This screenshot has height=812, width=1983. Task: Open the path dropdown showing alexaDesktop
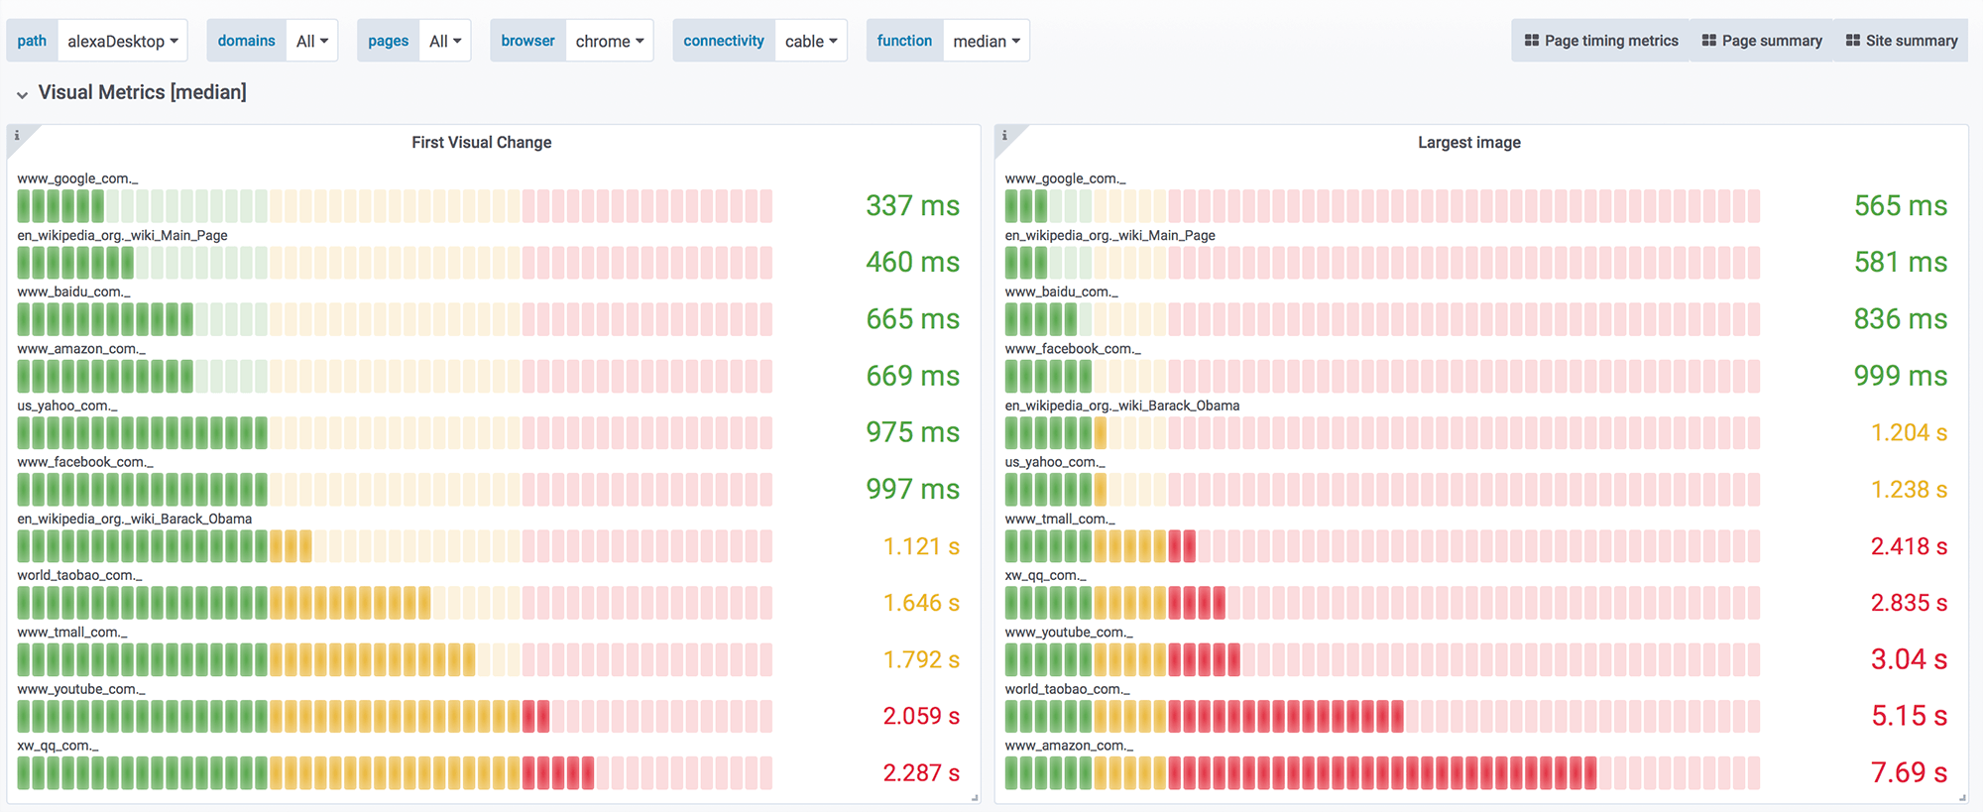(x=122, y=41)
